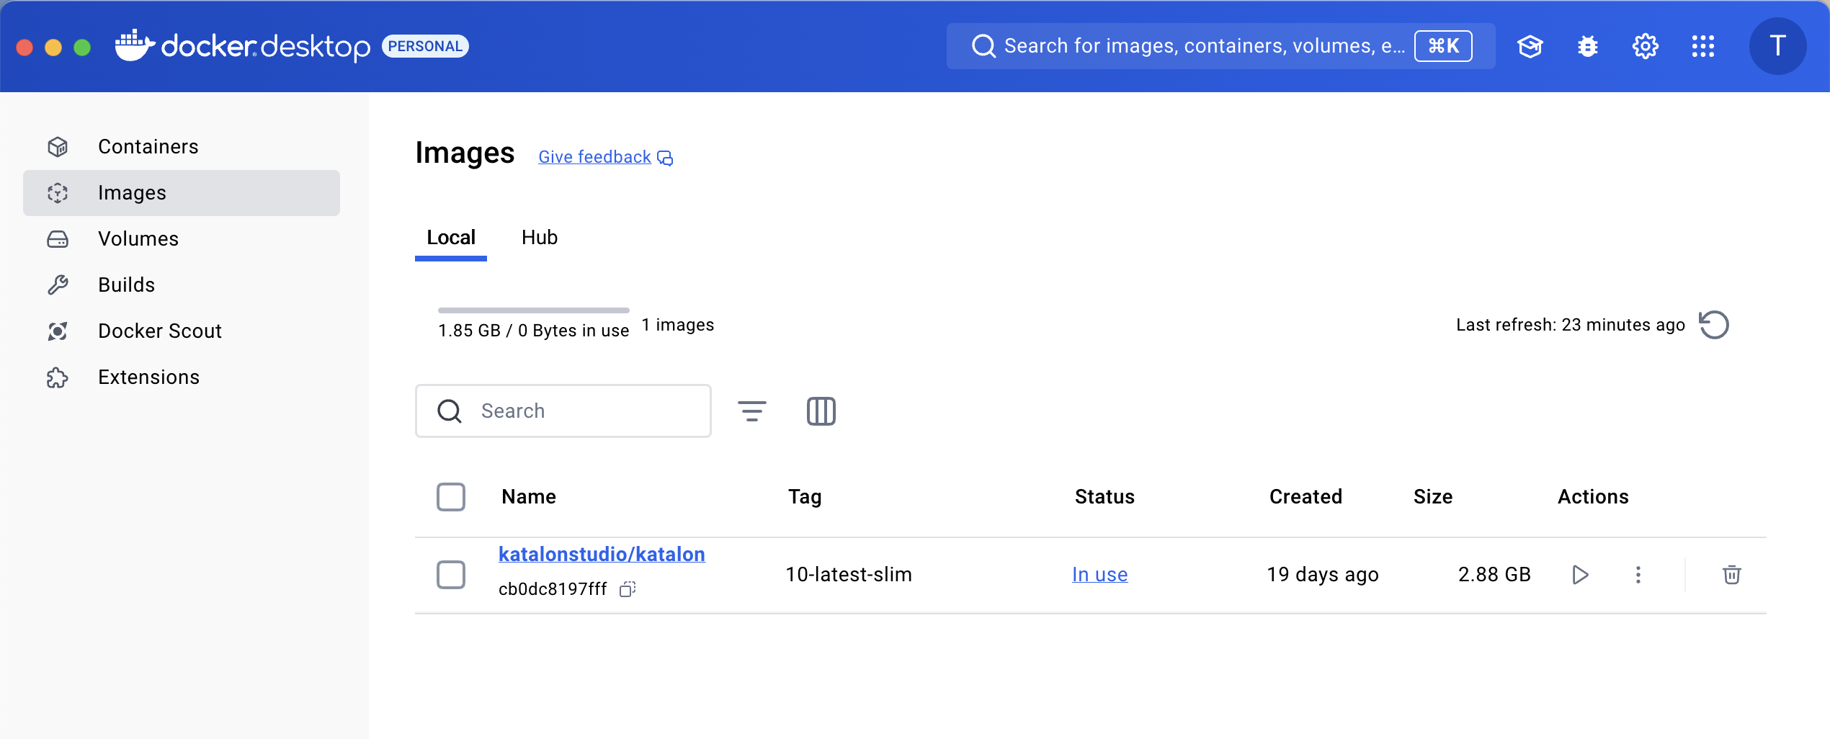Open the In use status link
The height and width of the screenshot is (739, 1830).
coord(1099,575)
